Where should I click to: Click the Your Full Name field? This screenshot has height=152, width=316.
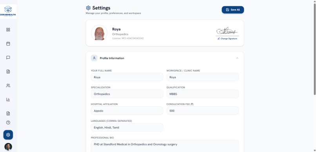pyautogui.click(x=127, y=77)
